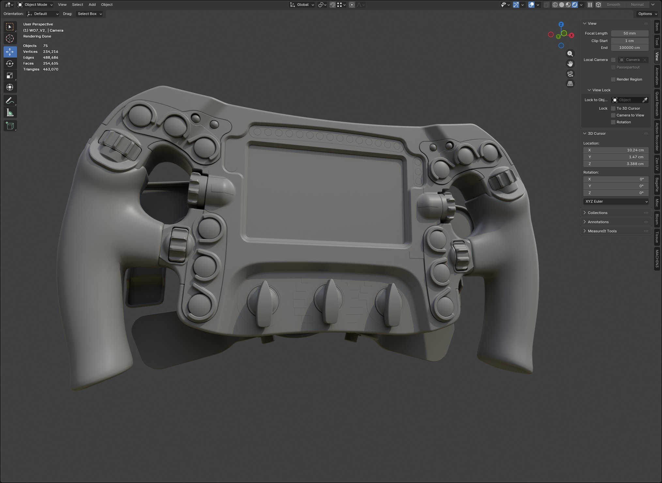
Task: Pick the Measure tool
Action: (10, 113)
